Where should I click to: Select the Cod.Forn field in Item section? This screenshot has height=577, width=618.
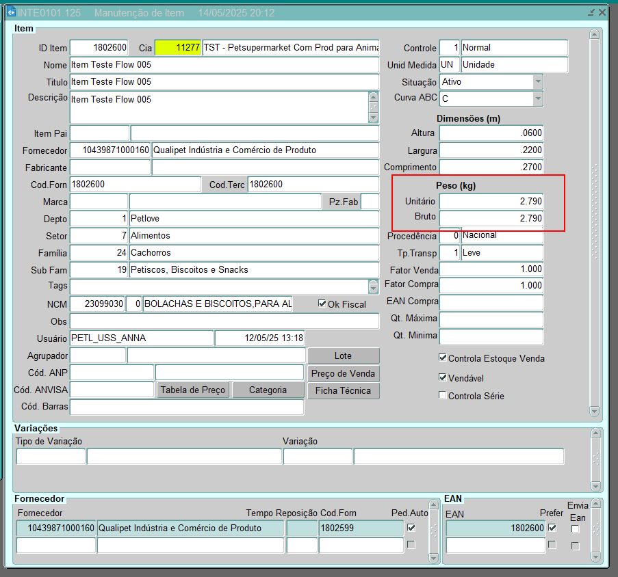click(136, 184)
